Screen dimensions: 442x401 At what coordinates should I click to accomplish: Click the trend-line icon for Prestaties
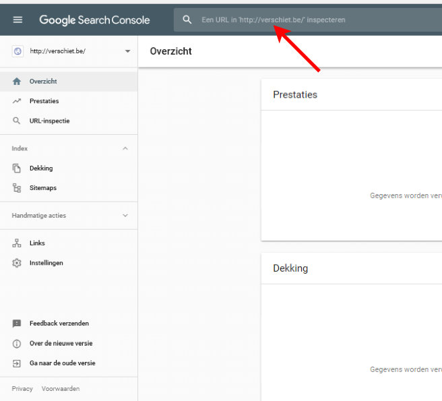pos(17,101)
